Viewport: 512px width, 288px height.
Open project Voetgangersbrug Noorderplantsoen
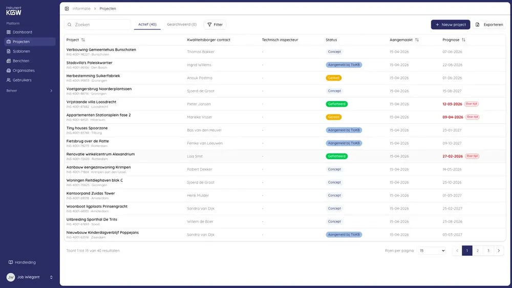[99, 88]
